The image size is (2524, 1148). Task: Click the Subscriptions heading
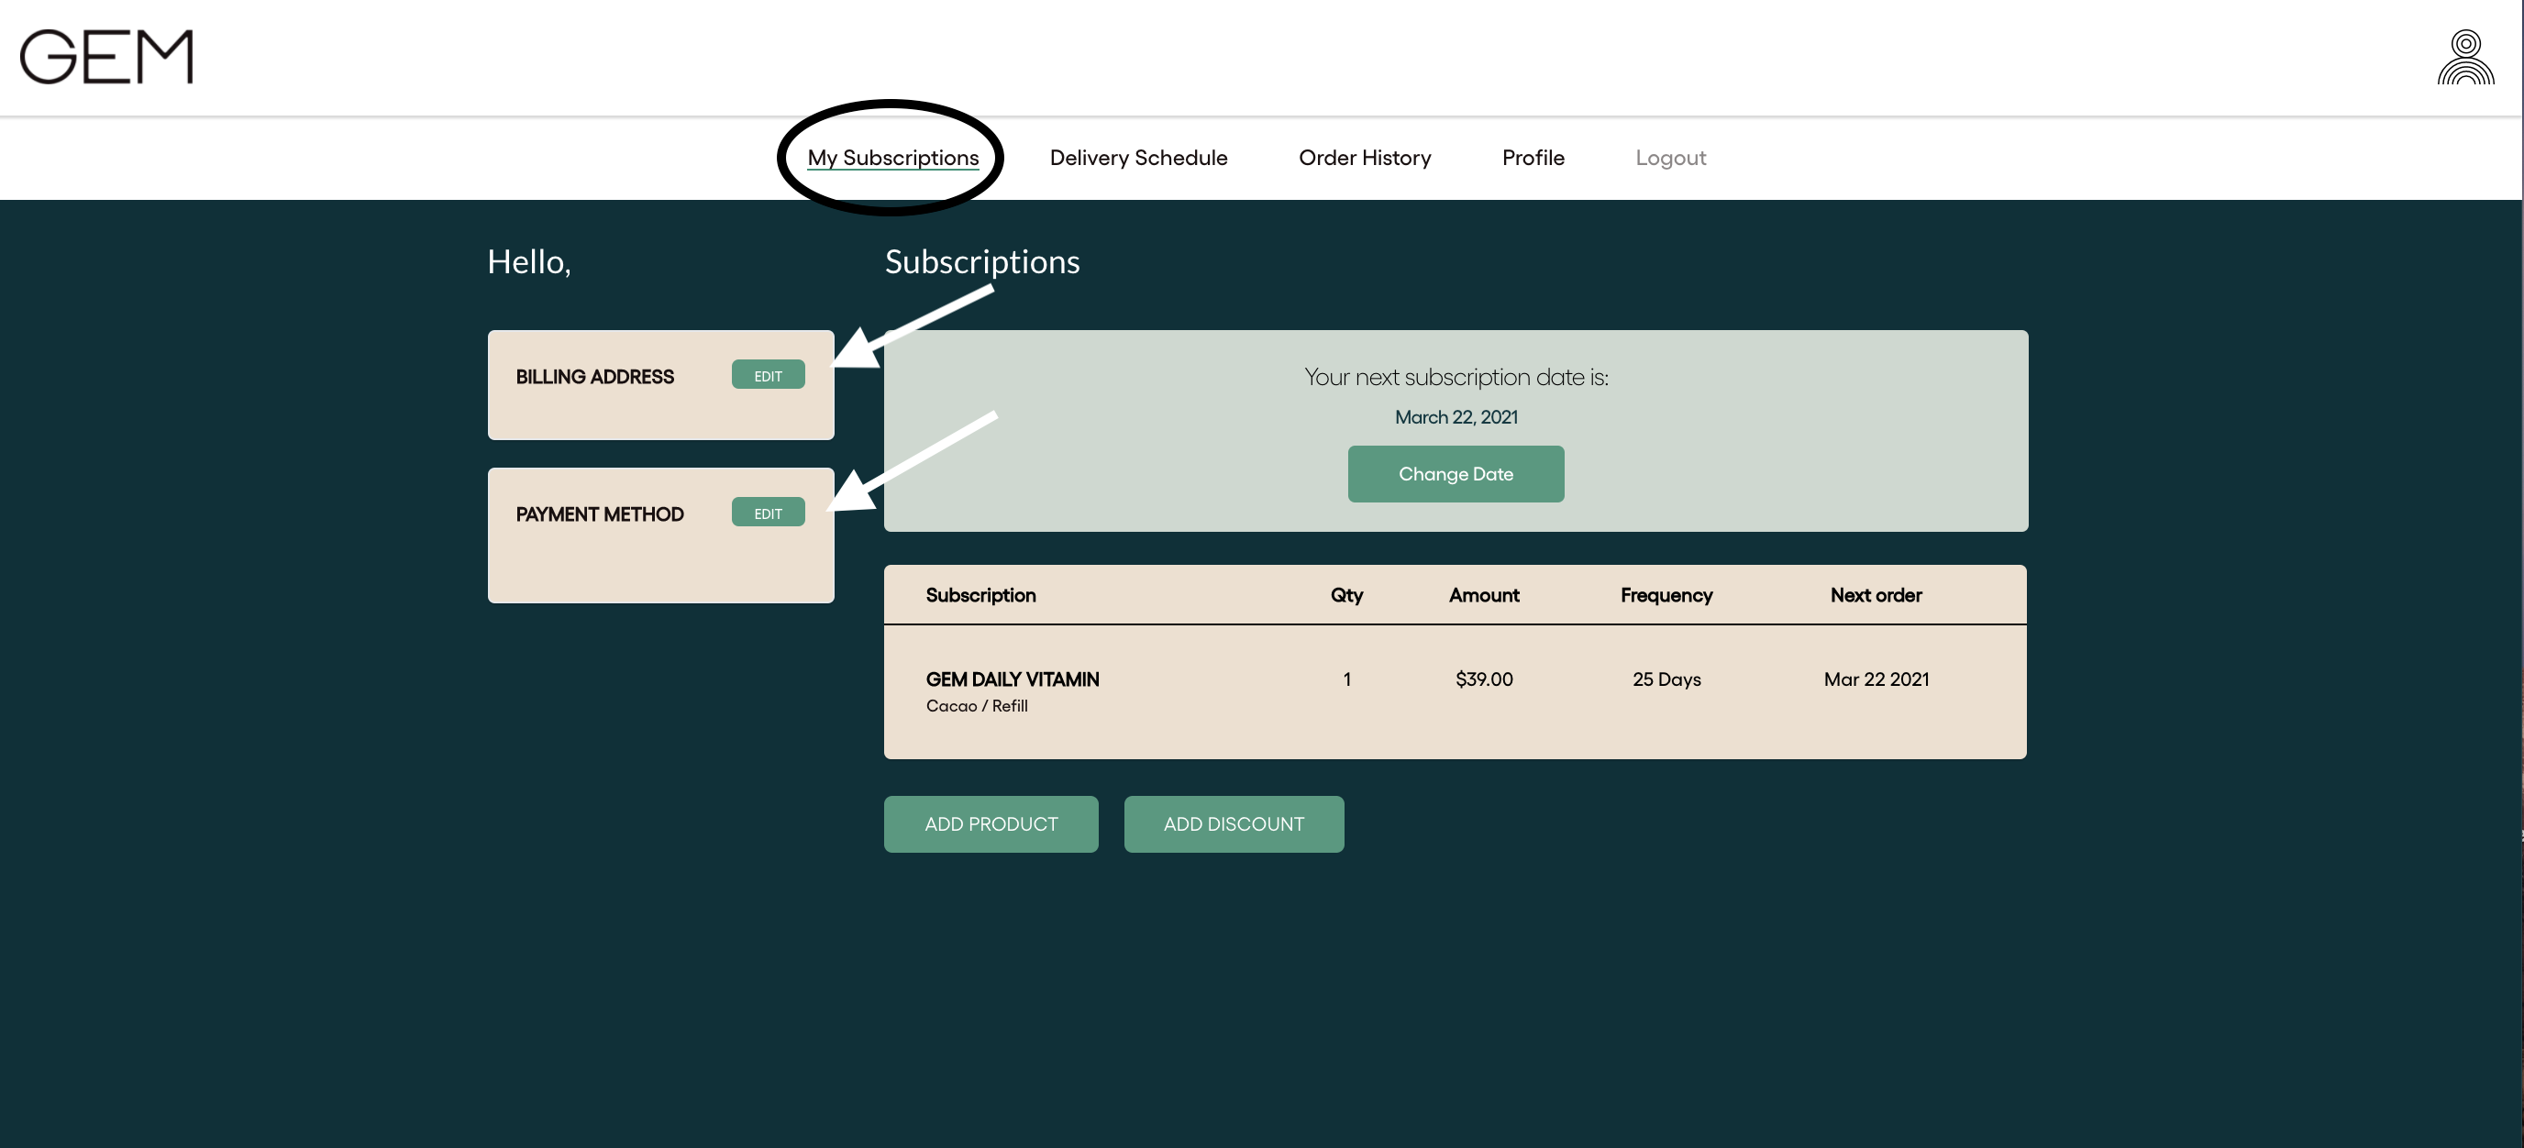[981, 261]
